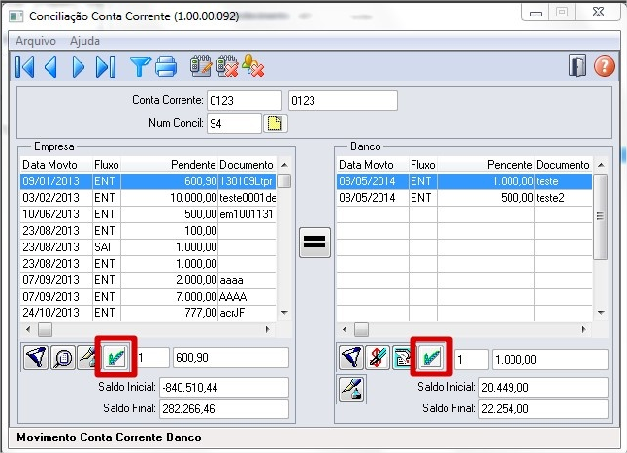Click calculator with pencil edit icon
The width and height of the screenshot is (627, 453).
coord(200,66)
